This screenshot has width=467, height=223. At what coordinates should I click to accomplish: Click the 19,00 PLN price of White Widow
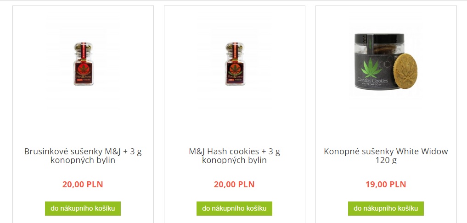pyautogui.click(x=386, y=185)
